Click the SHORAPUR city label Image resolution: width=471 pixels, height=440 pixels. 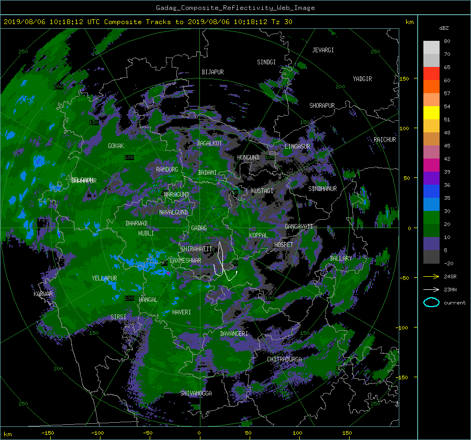coord(322,106)
